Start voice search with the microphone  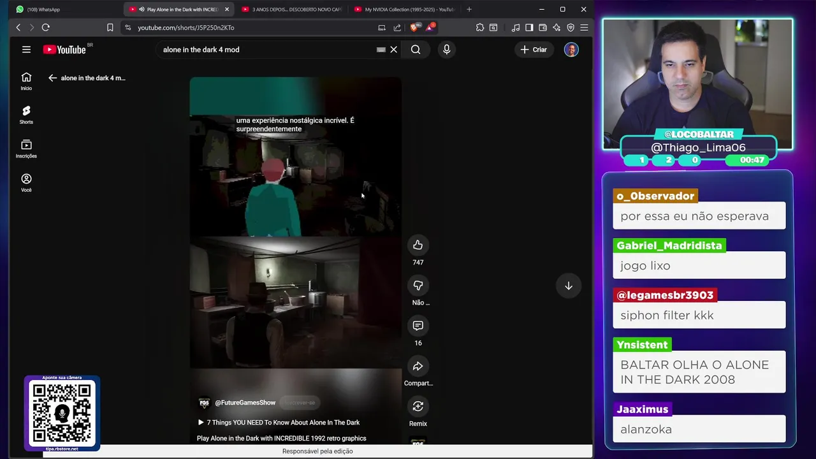(446, 49)
